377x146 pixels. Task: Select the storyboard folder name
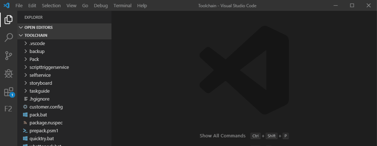[x=41, y=83]
